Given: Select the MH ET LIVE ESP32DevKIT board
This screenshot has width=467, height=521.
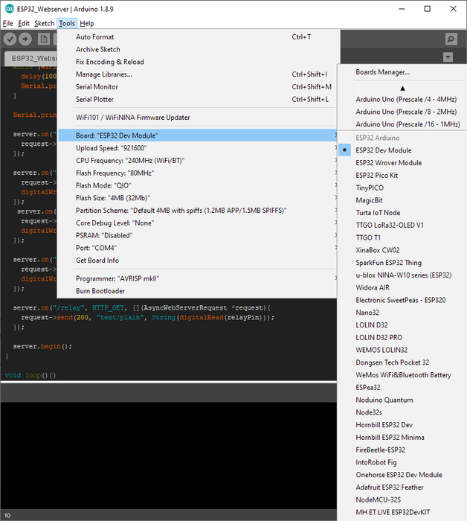Looking at the screenshot, I should click(x=402, y=512).
